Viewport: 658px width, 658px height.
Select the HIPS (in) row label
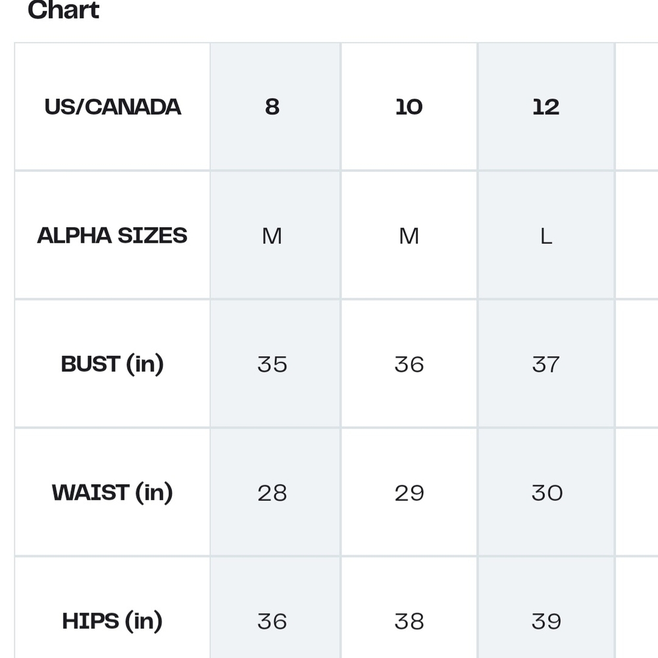[113, 620]
